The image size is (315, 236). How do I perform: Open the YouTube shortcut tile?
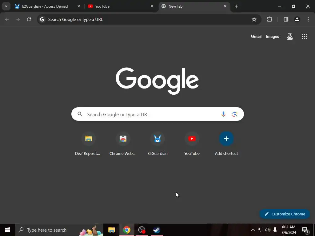(x=192, y=144)
